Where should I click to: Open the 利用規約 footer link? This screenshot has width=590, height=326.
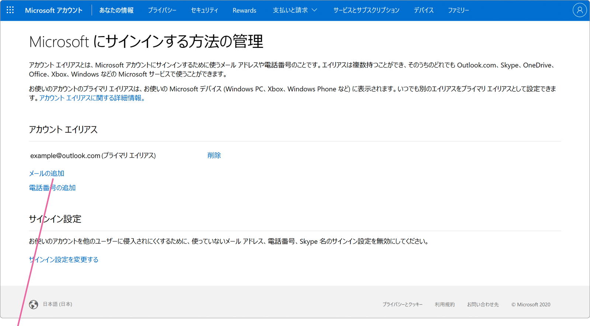[445, 305]
